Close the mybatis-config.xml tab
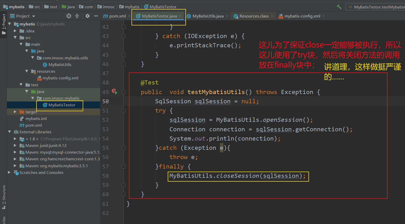Image resolution: width=405 pixels, height=224 pixels. tap(324, 16)
